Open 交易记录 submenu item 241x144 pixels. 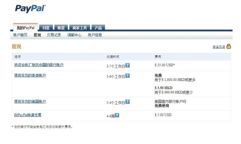pos(54,35)
